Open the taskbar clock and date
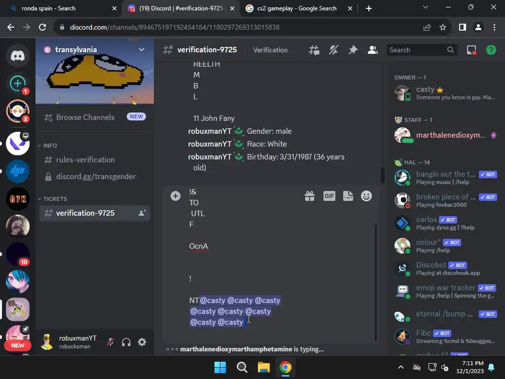Viewport: 505px width, 379px height. tap(470, 367)
